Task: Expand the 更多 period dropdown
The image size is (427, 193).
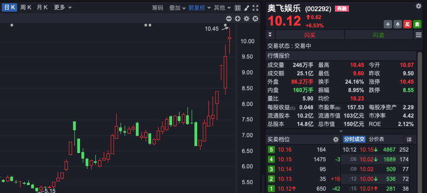Action: 62,7
